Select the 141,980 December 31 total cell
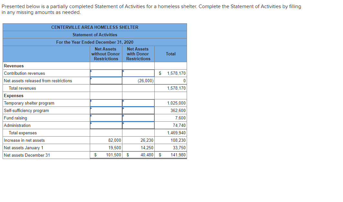 click(x=171, y=155)
